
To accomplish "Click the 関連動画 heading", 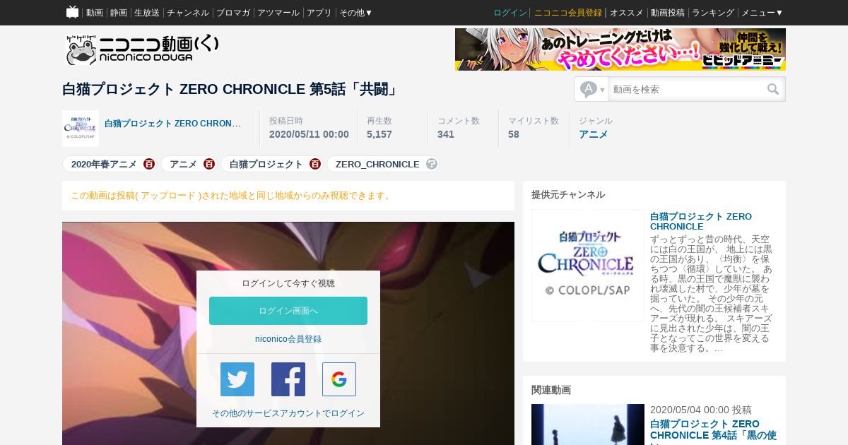I will coord(551,390).
